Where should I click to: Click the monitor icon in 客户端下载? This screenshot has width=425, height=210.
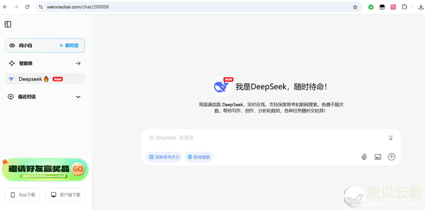coord(54,195)
